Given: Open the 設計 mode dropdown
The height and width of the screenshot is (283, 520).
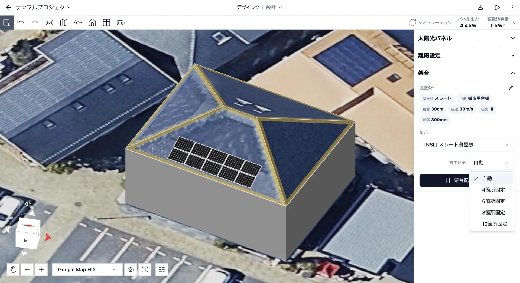Looking at the screenshot, I should [x=274, y=7].
